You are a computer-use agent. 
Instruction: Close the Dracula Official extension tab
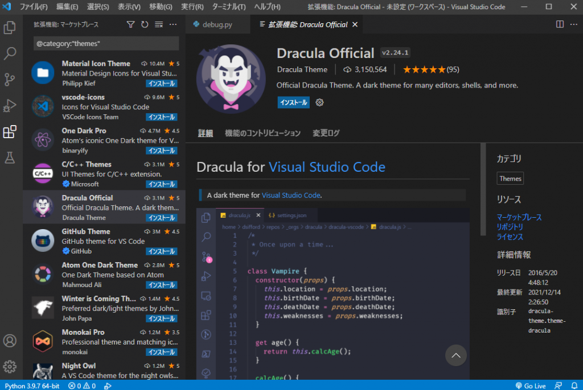tap(355, 24)
